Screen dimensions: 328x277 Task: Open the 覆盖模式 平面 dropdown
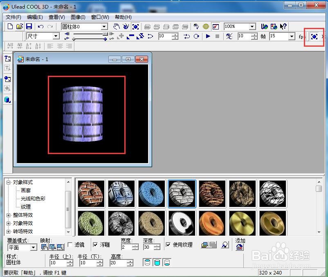click(34, 247)
